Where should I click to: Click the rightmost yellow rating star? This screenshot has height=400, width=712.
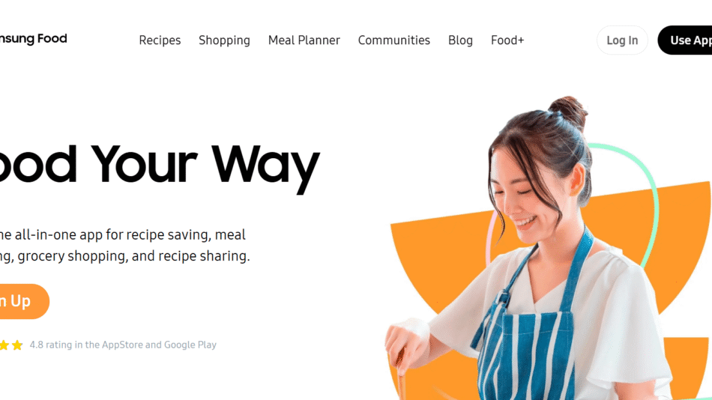[17, 345]
